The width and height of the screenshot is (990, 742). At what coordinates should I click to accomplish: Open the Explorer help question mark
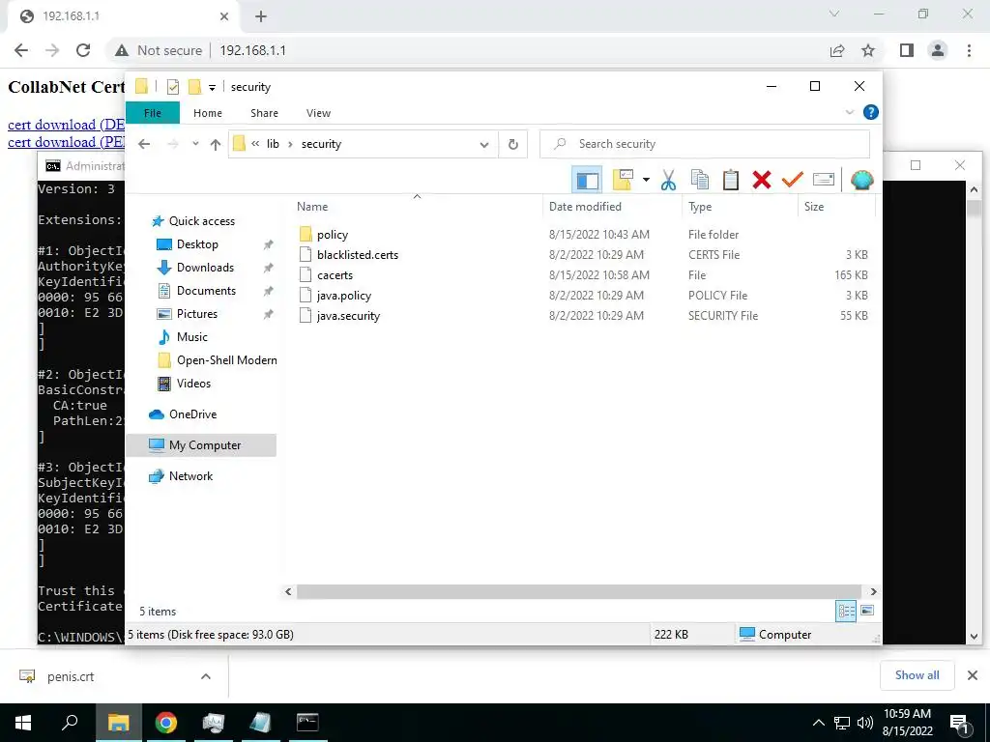tap(871, 112)
